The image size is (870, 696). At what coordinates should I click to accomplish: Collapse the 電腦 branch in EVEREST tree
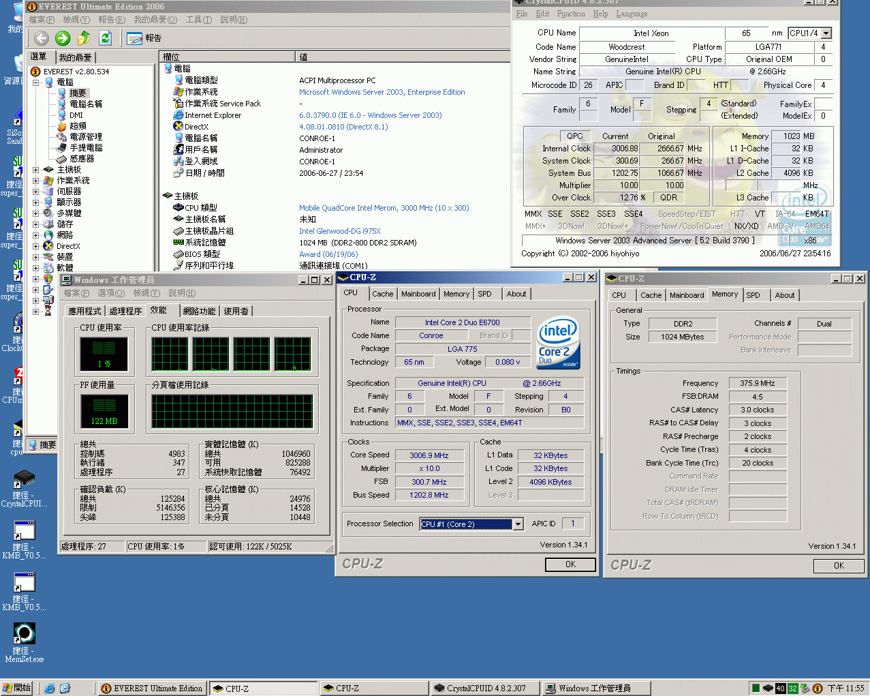pos(36,82)
